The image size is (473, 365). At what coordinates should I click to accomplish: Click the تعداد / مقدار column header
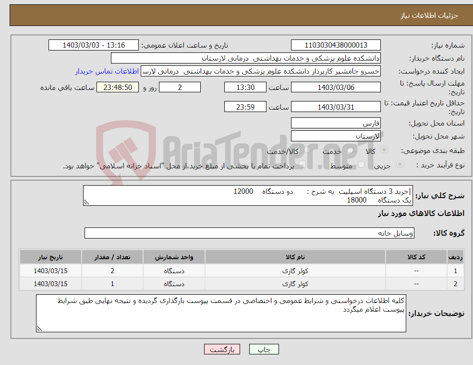(112, 257)
